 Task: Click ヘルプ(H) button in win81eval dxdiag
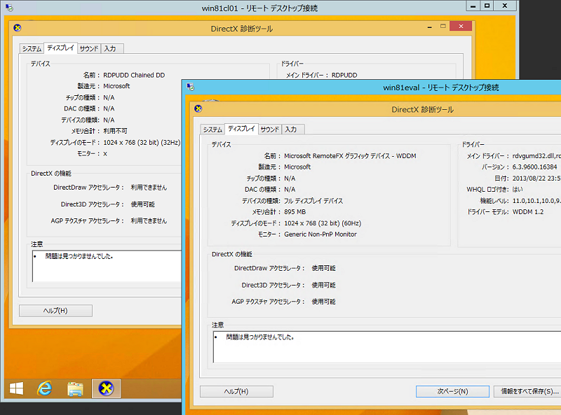[236, 391]
